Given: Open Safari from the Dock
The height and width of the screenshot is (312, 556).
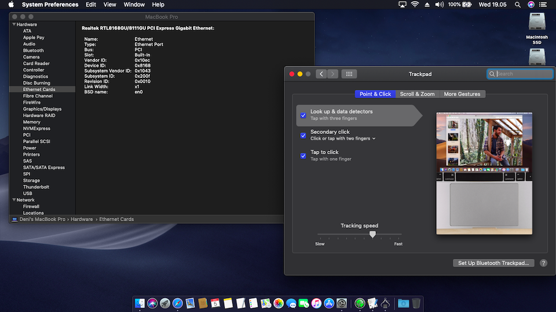Looking at the screenshot, I should (178, 303).
